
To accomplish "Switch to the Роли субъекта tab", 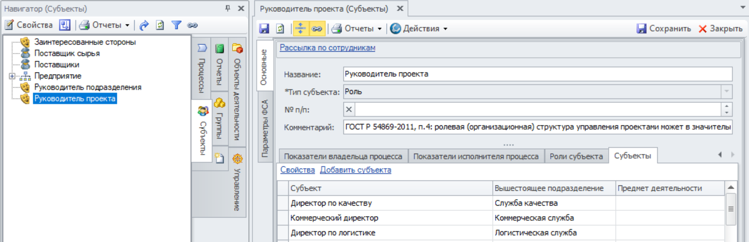I will (576, 156).
